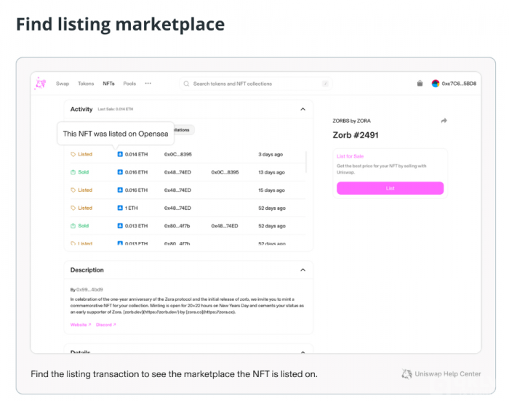
Task: Collapse the Description section
Action: pos(303,270)
